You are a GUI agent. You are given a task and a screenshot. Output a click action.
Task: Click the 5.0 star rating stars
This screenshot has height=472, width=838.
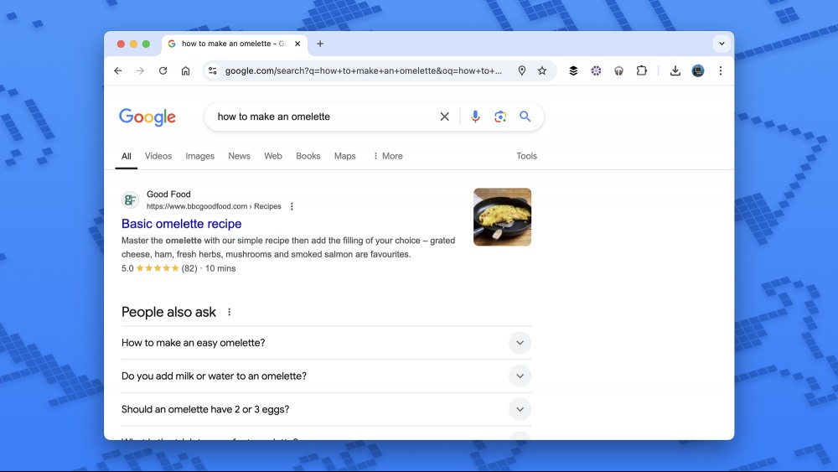pyautogui.click(x=158, y=268)
